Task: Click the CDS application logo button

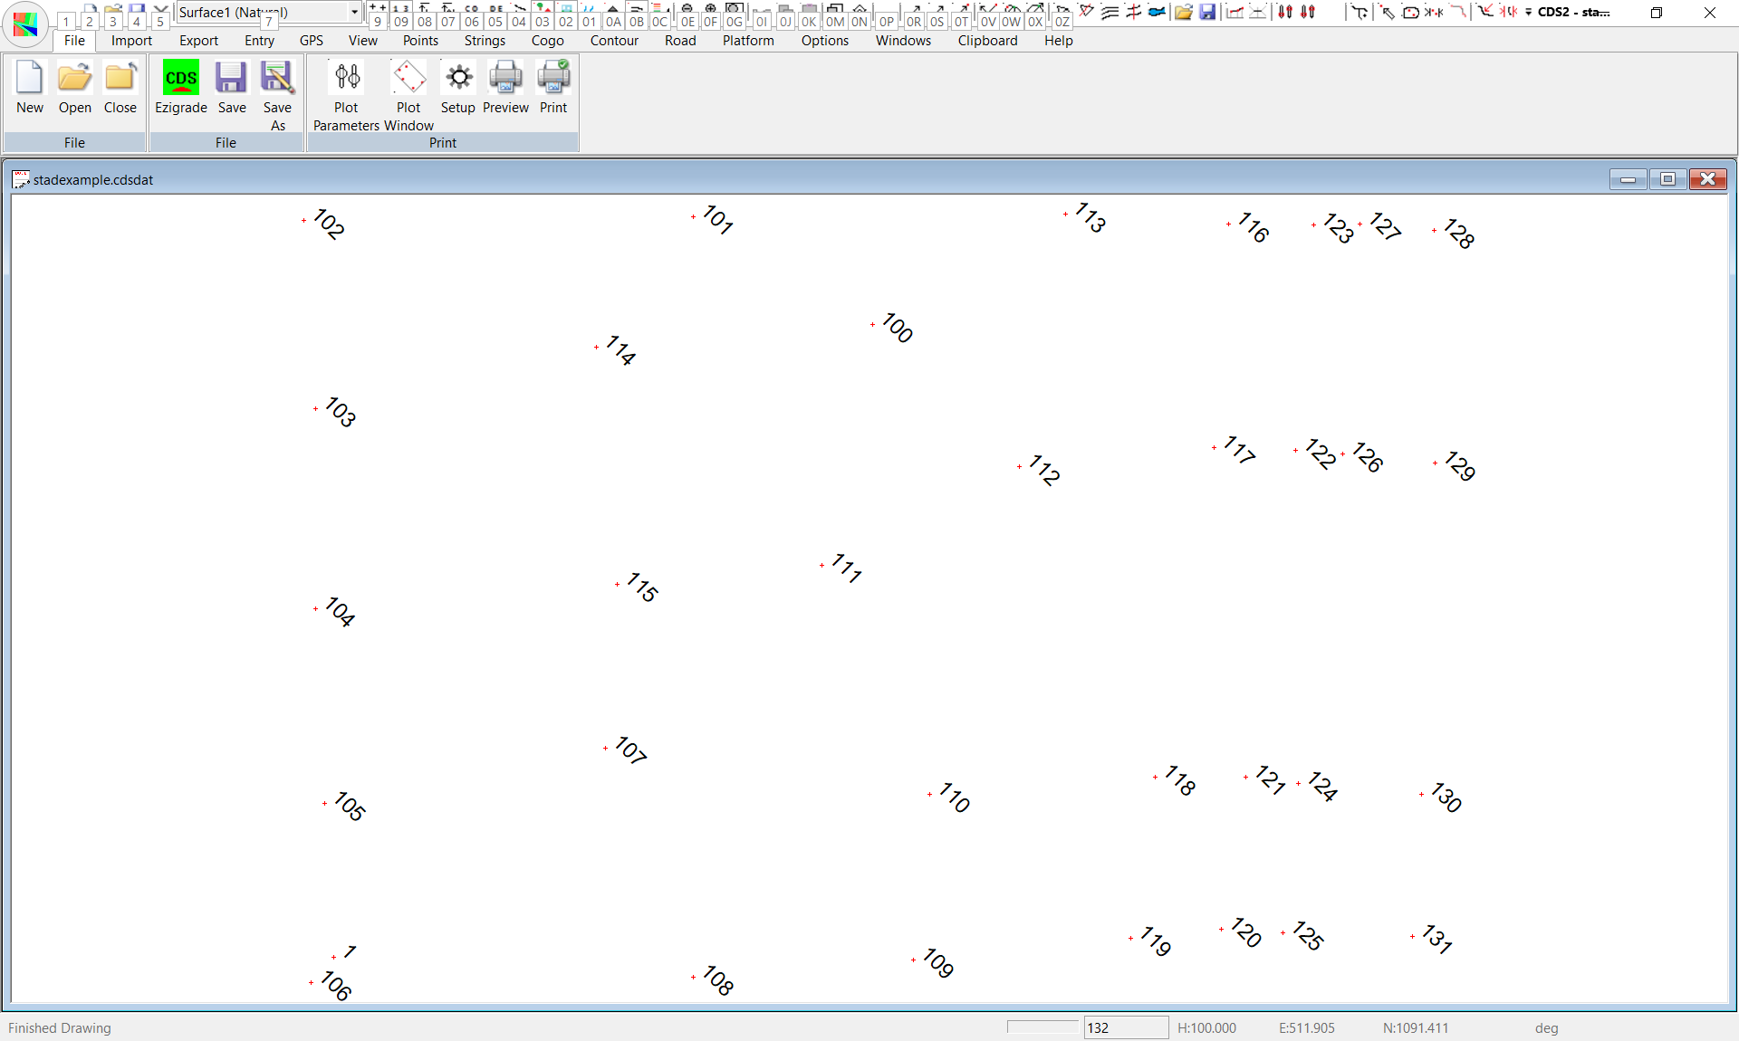Action: (25, 24)
